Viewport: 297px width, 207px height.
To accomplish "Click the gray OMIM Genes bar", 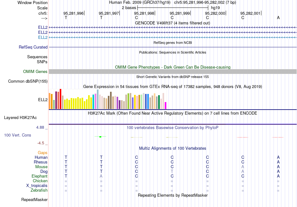I will click(173, 71).
